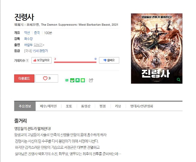Open the 배우/제작진 tab
Screen dimensions: 196x162
coord(48,106)
